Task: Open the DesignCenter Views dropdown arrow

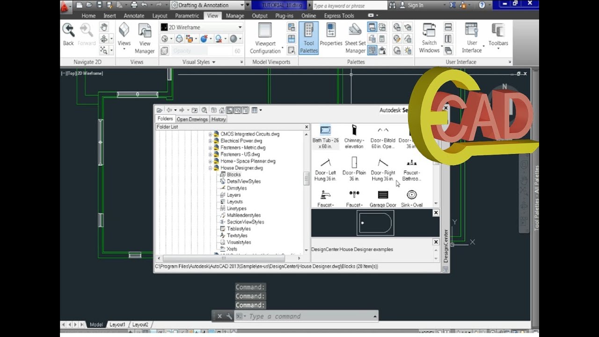Action: coord(261,110)
